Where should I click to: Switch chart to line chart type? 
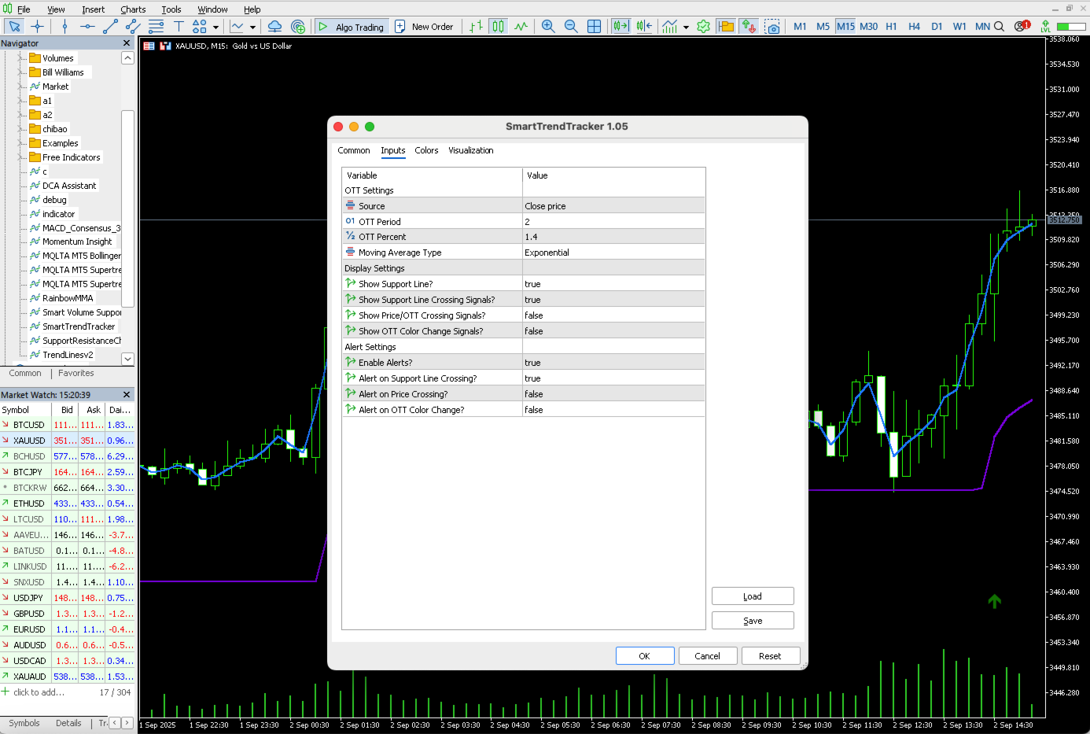tap(521, 26)
